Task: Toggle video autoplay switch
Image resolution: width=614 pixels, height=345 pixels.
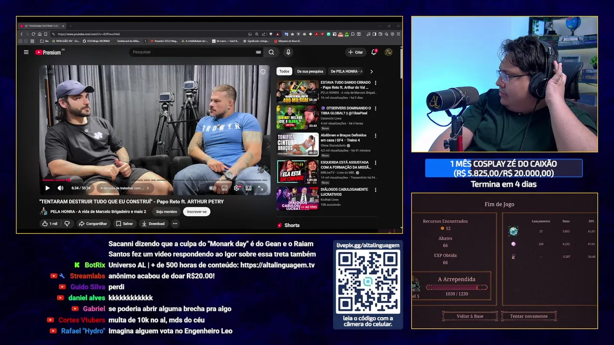Action: click(213, 188)
